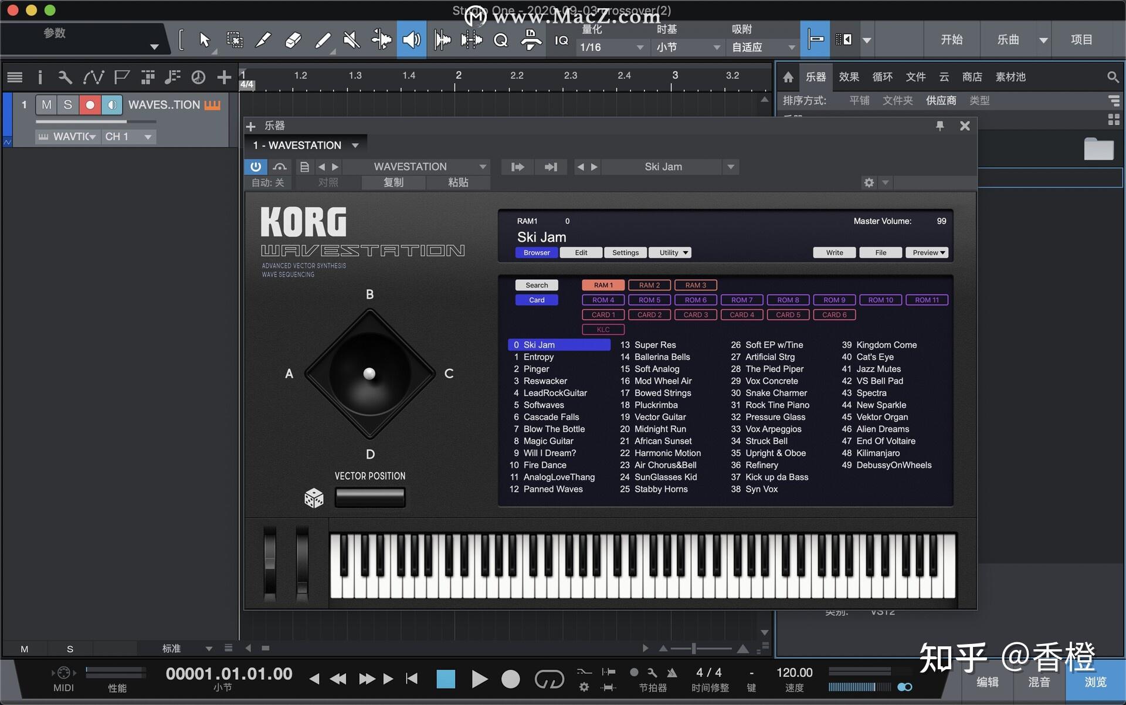Image resolution: width=1126 pixels, height=705 pixels.
Task: Solo track 1 with the S button
Action: [x=69, y=104]
